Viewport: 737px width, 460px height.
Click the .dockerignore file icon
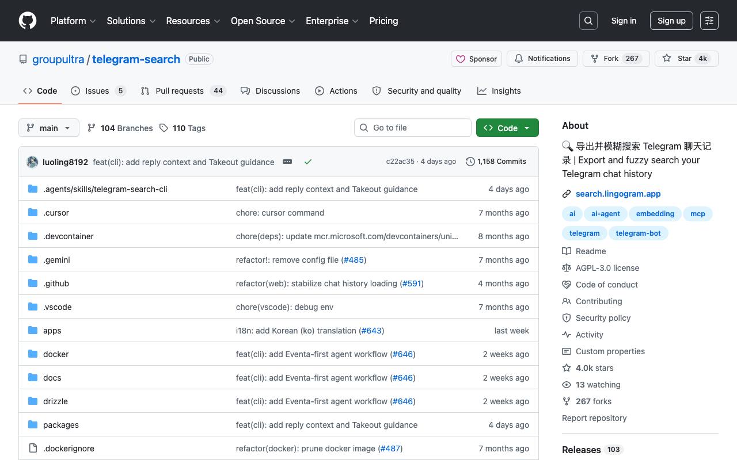coord(33,448)
